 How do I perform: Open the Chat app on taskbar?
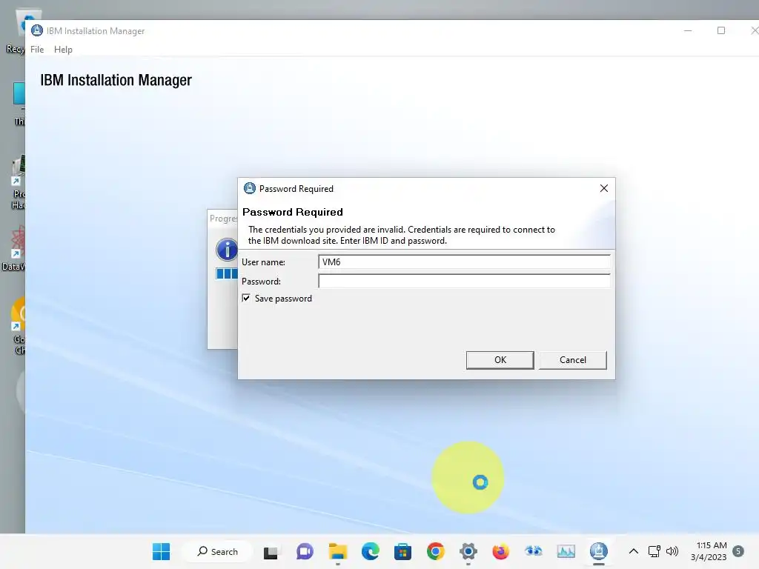[x=305, y=551]
